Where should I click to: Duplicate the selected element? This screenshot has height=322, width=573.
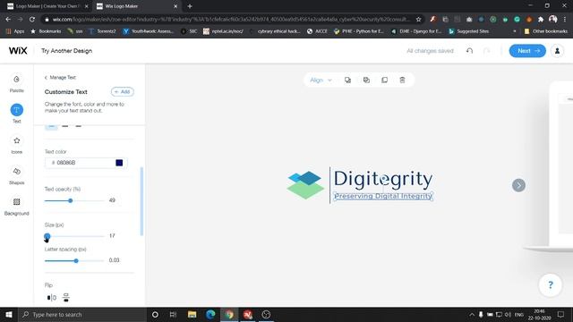pos(384,80)
